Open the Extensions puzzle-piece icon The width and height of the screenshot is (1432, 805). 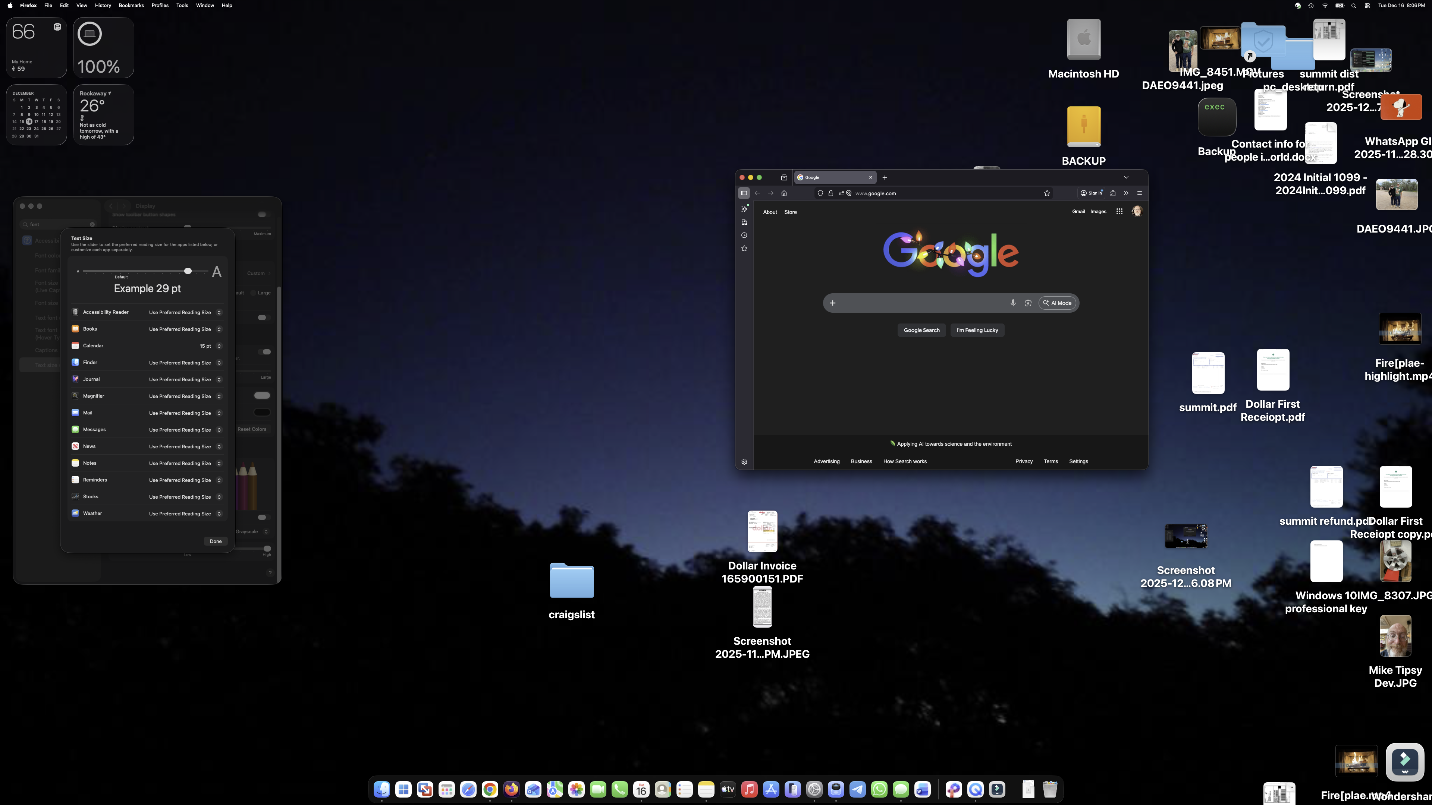[x=1113, y=193]
